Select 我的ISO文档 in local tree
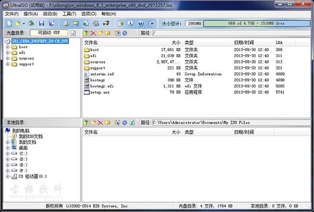Viewport: 314px width, 212px height. coord(31,136)
